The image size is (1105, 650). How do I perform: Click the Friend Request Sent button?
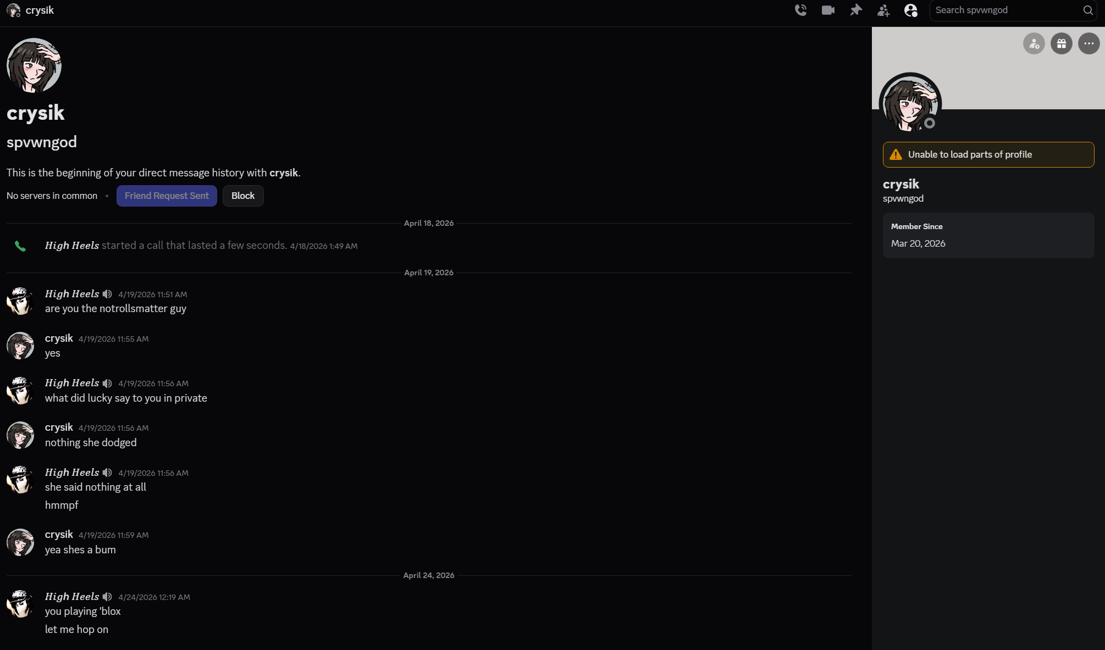coord(167,196)
